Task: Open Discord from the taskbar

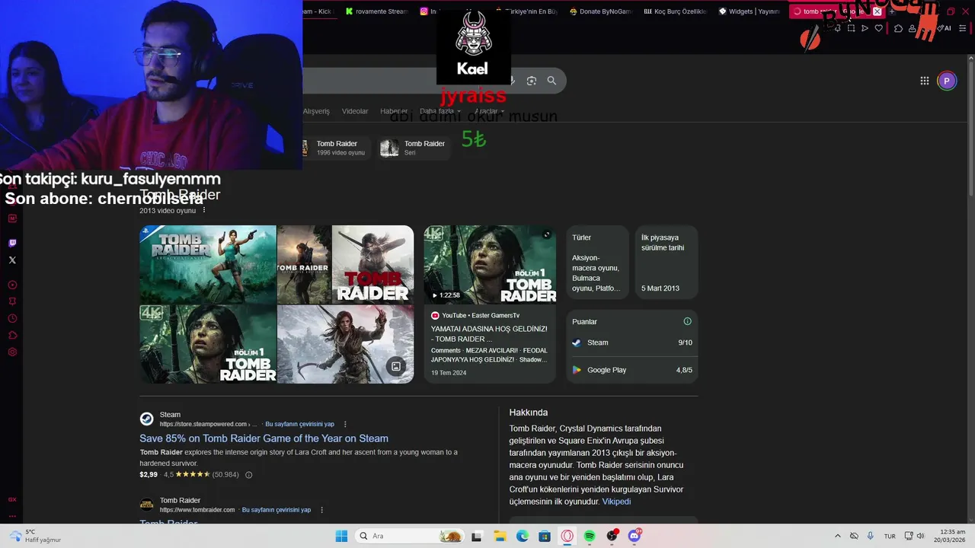Action: coord(635,536)
